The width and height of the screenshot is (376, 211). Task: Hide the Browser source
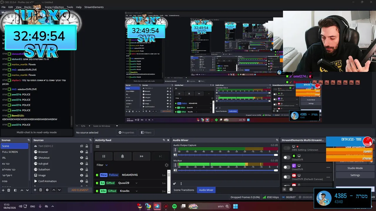[82, 152]
